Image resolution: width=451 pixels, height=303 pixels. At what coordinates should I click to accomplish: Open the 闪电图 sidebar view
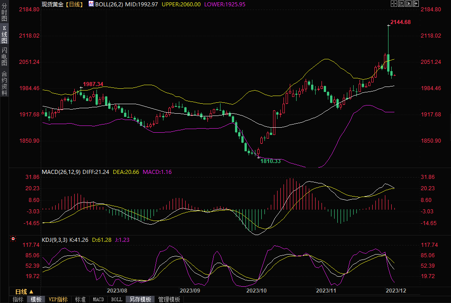[x=4, y=56]
